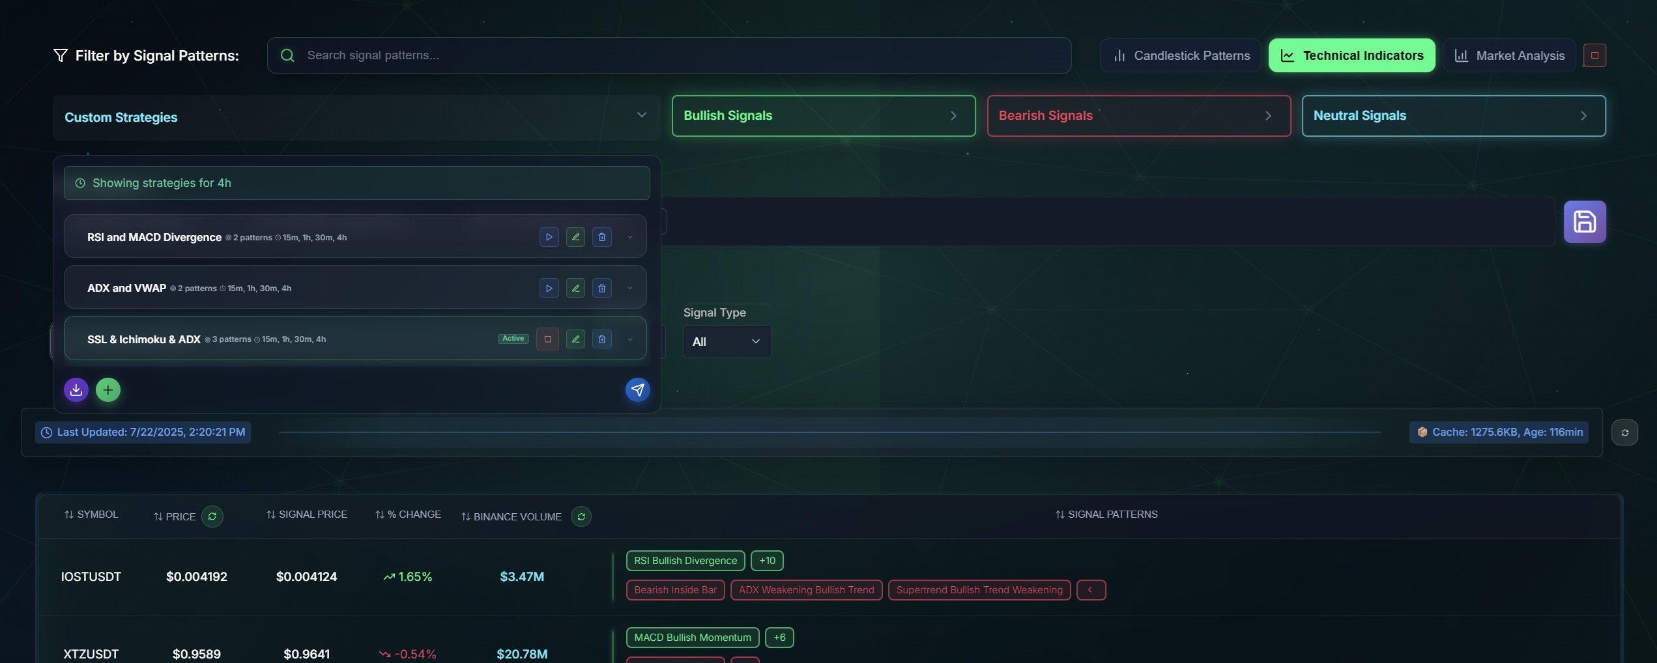The width and height of the screenshot is (1657, 663).
Task: Expand ADX and VWAP strategy details
Action: 630,288
